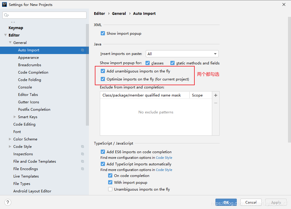Click the Apply button

coord(276,202)
